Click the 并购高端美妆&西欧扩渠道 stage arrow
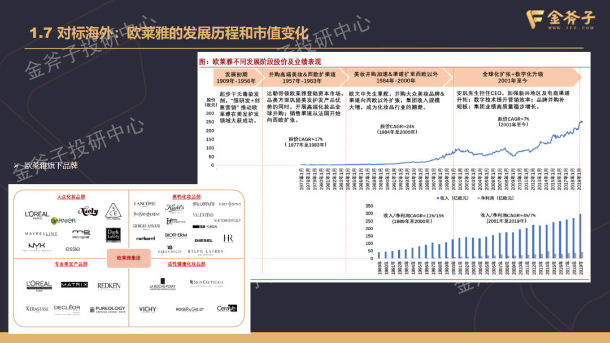The image size is (610, 343). pyautogui.click(x=304, y=78)
